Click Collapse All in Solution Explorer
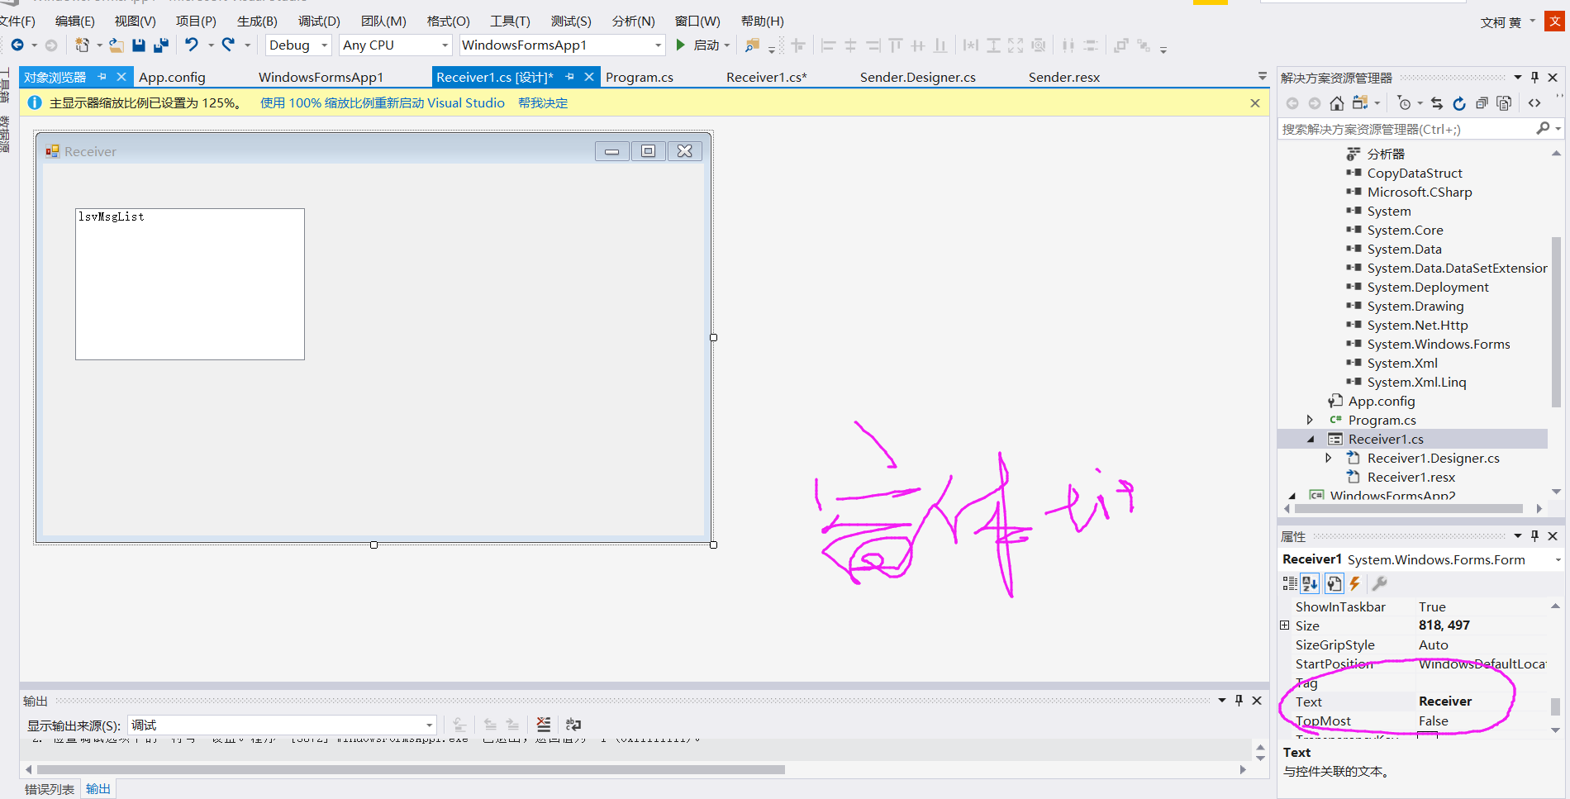The height and width of the screenshot is (799, 1570). point(1482,103)
